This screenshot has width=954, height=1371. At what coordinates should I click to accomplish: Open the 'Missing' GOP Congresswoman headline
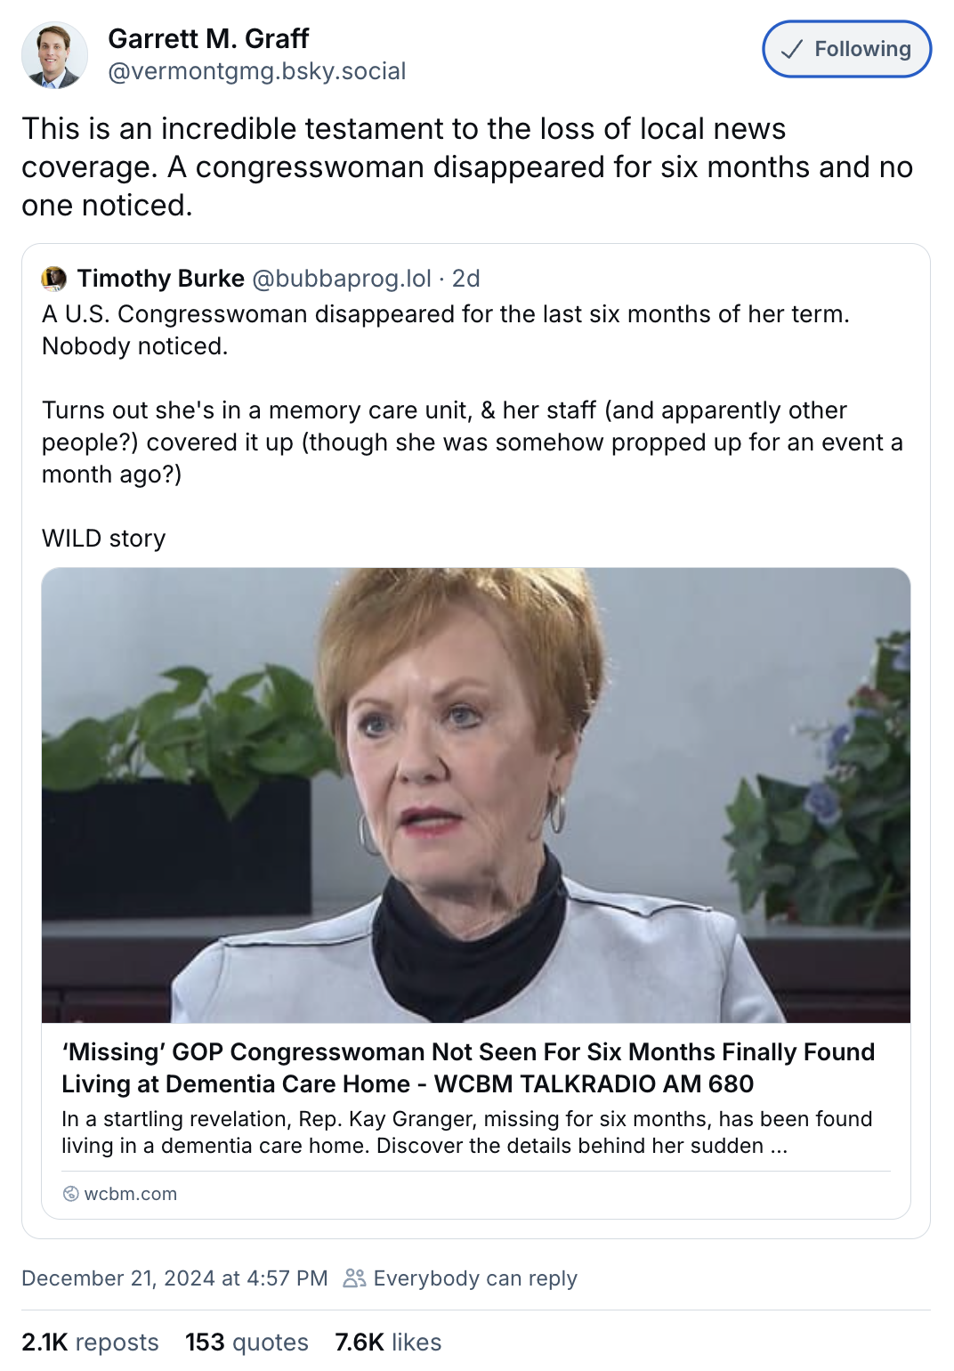(x=468, y=1067)
